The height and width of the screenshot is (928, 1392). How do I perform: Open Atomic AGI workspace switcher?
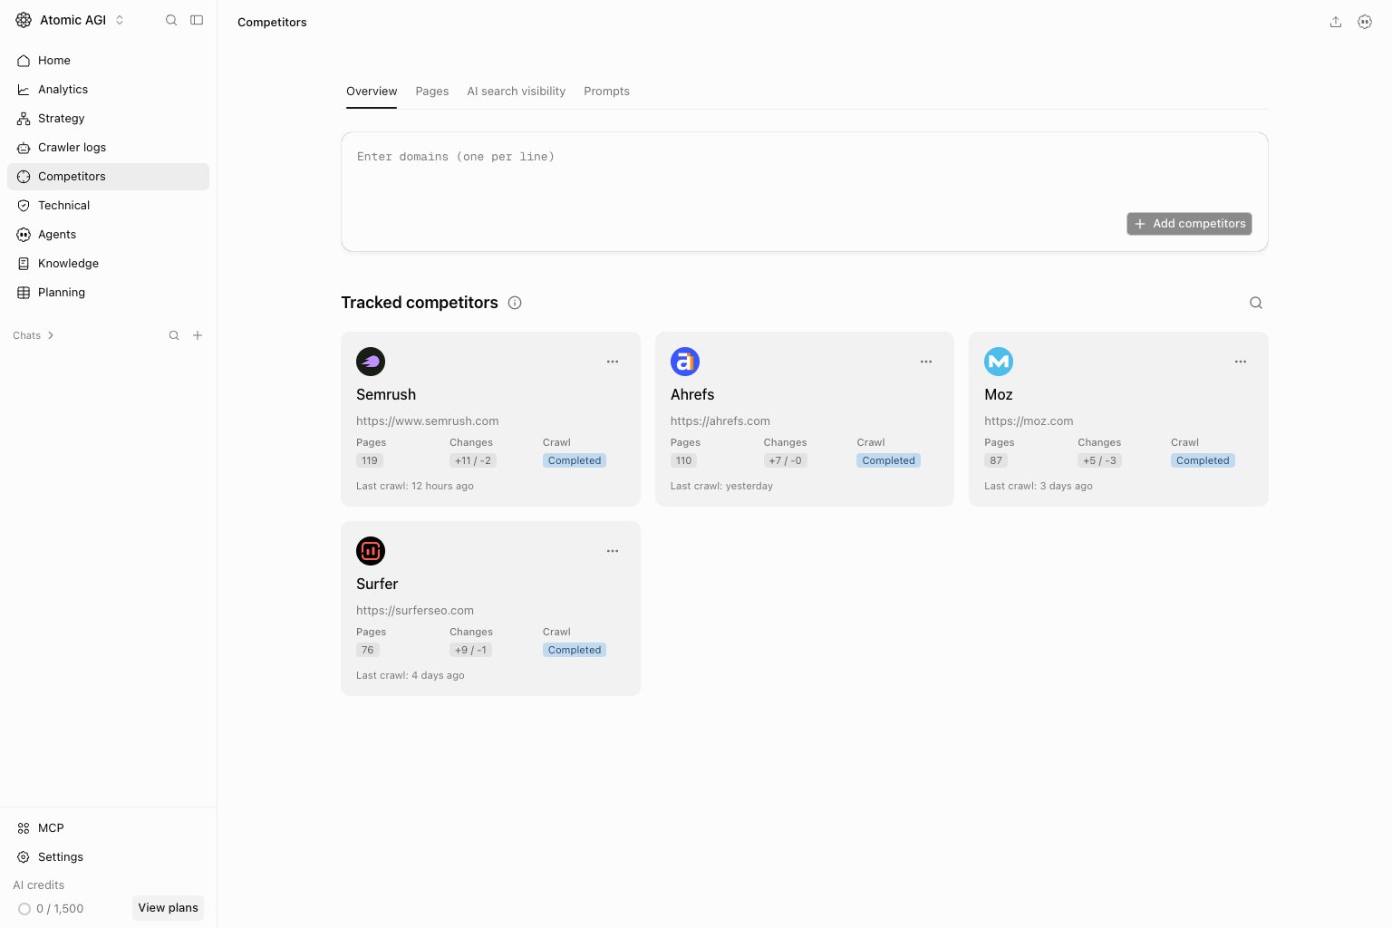pos(70,20)
